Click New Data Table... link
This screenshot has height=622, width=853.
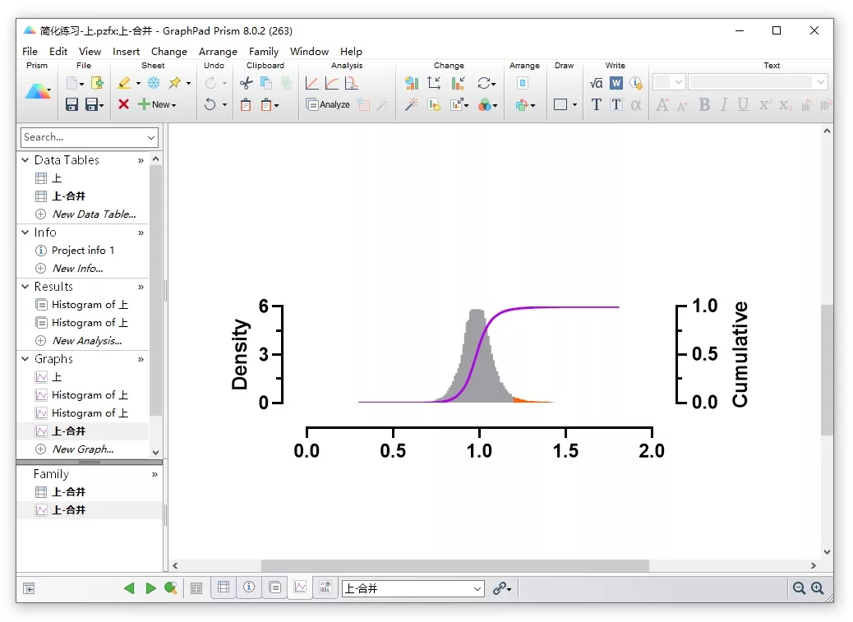[x=95, y=214]
